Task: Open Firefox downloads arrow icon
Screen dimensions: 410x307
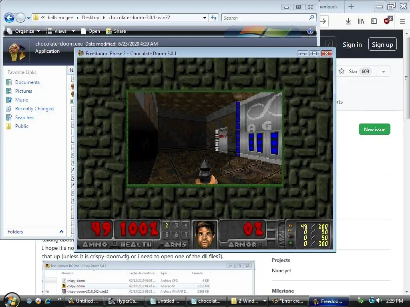Action: click(x=348, y=21)
